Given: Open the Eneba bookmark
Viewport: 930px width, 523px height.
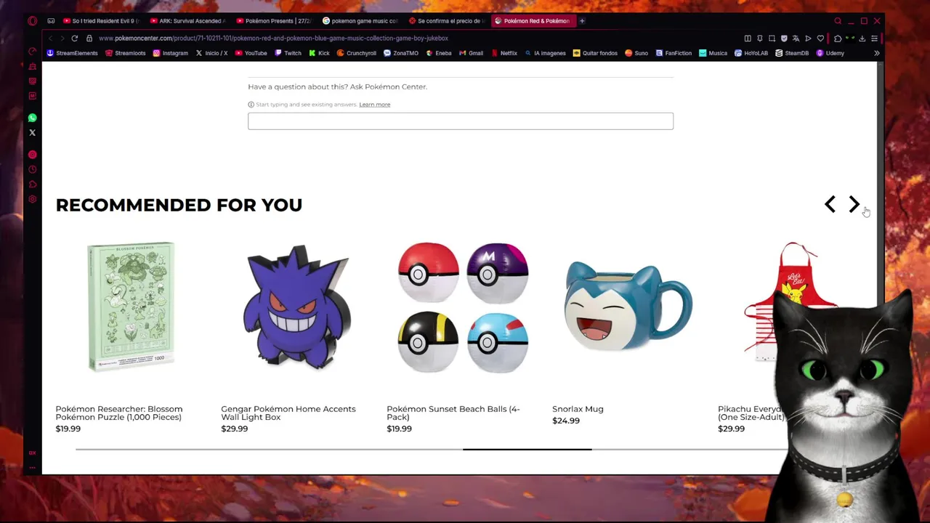Looking at the screenshot, I should pos(439,53).
